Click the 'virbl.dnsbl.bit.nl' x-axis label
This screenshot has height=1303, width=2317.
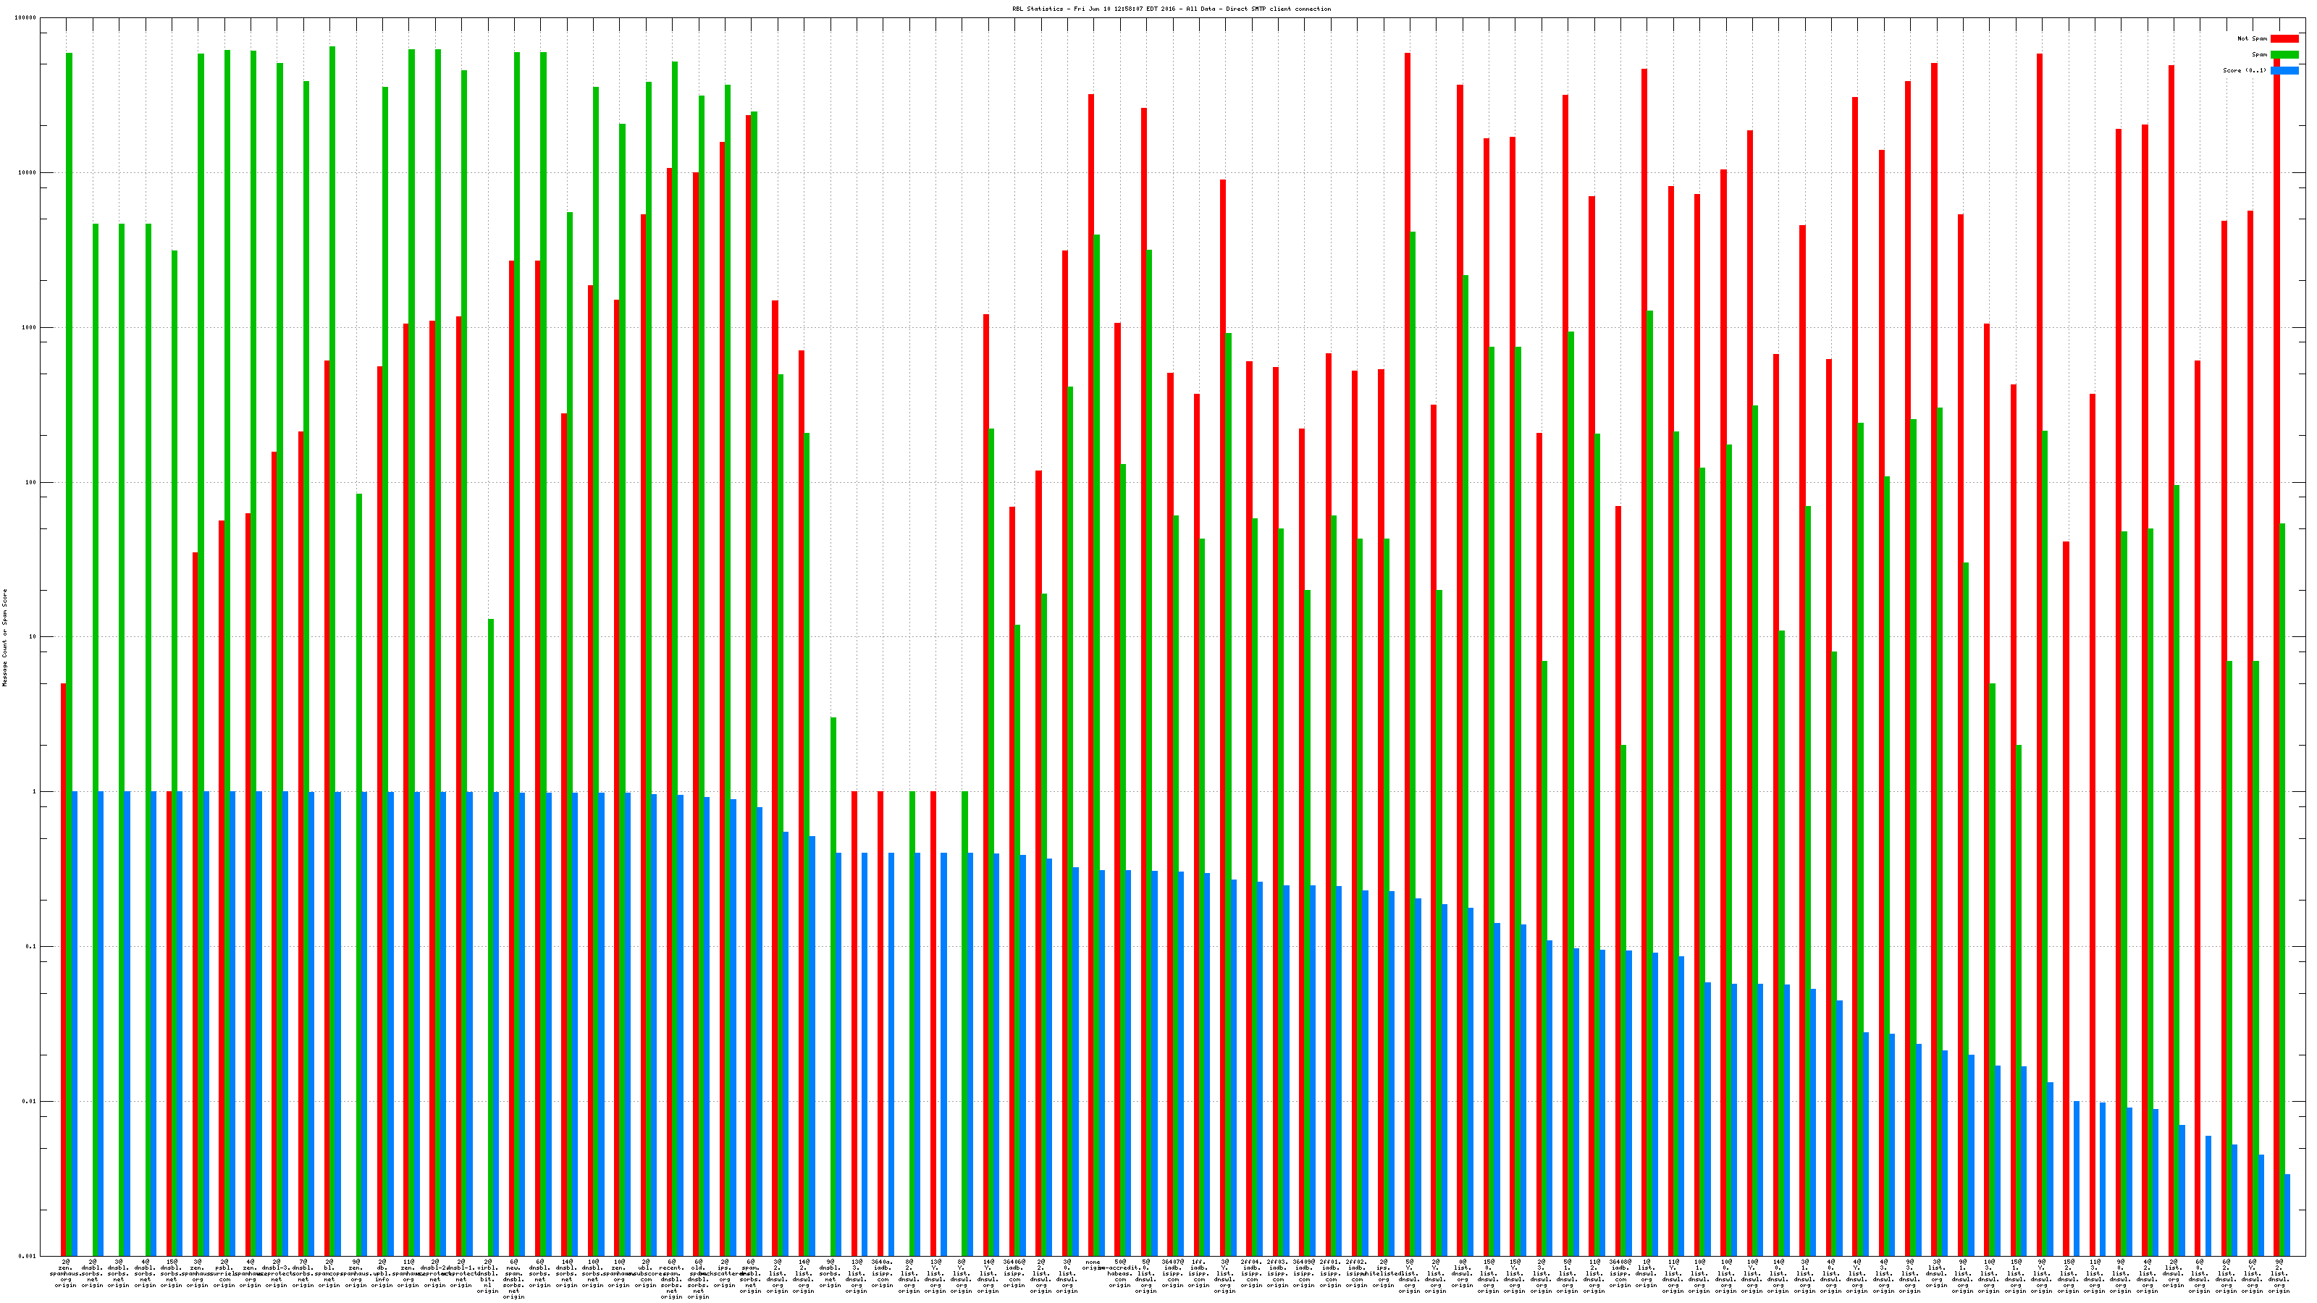click(487, 1277)
